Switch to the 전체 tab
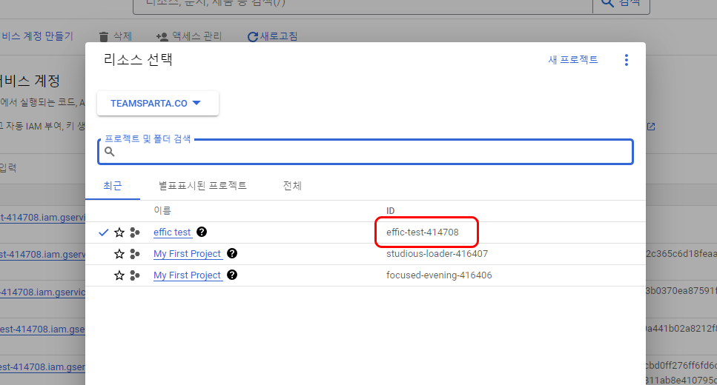This screenshot has height=385, width=717. [292, 186]
